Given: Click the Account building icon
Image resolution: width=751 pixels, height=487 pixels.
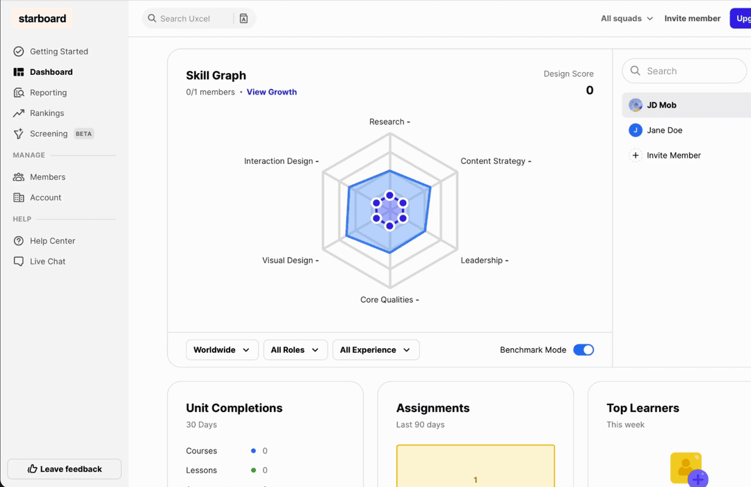Looking at the screenshot, I should click(x=19, y=197).
